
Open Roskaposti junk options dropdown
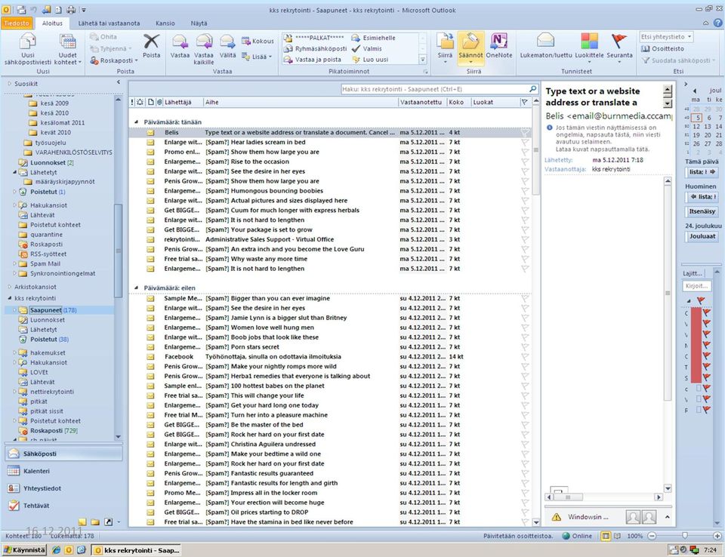point(114,60)
